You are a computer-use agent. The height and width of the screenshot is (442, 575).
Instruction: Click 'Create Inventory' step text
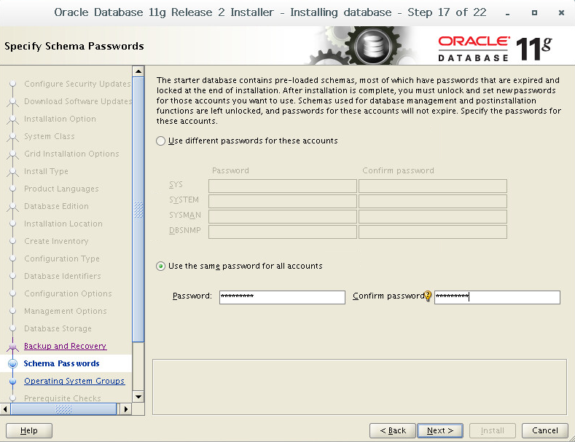tap(56, 241)
